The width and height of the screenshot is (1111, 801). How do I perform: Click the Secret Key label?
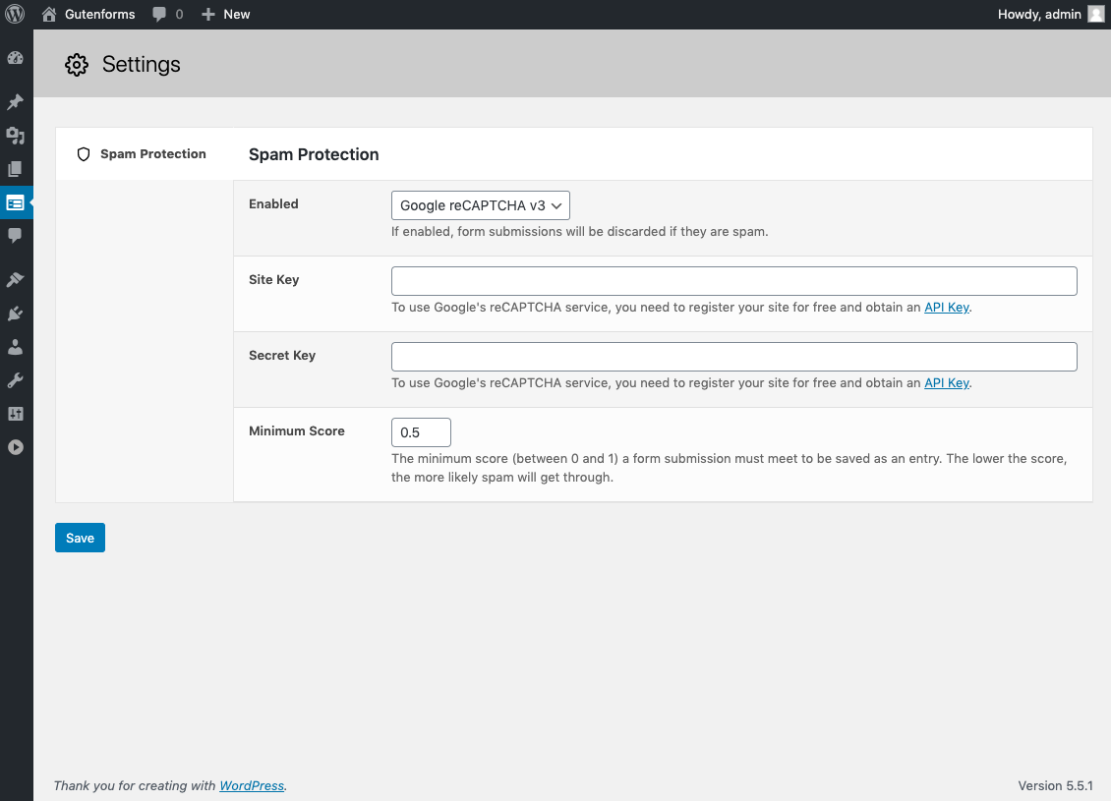point(282,356)
